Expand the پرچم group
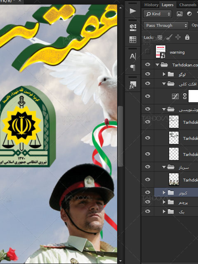The image size is (198, 264). tap(164, 202)
